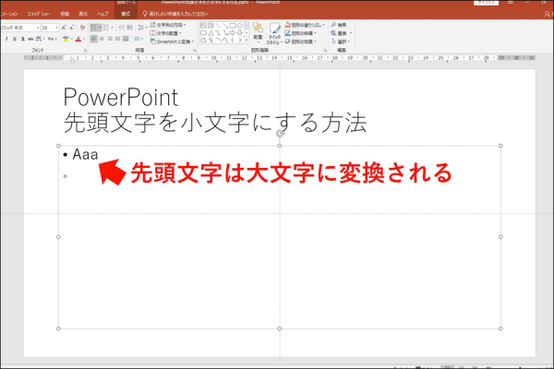The image size is (554, 369).
Task: Select the right arrow shape
Action: (x=233, y=33)
